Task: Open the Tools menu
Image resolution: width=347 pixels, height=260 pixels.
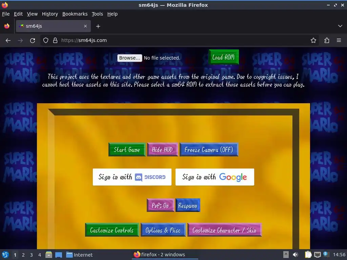Action: click(97, 14)
